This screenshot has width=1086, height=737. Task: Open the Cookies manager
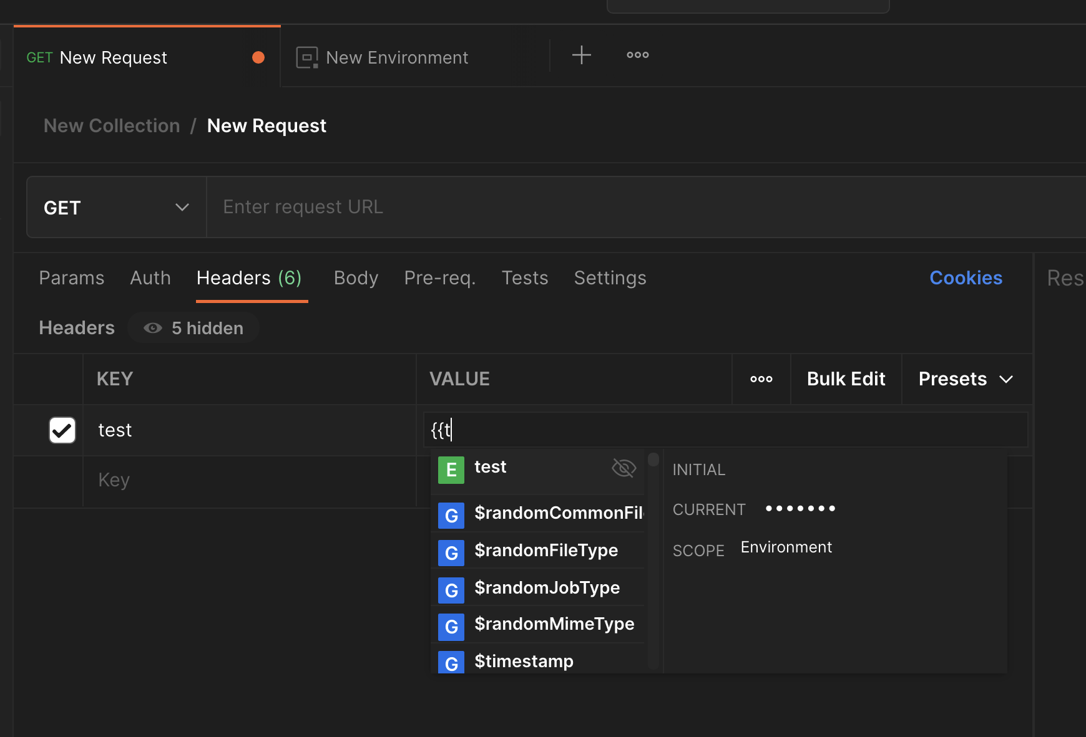tap(966, 278)
